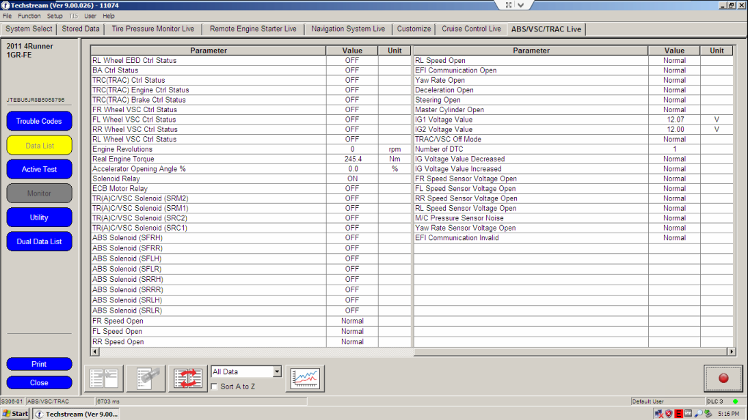Open Active Test
748x420 pixels.
coord(39,170)
